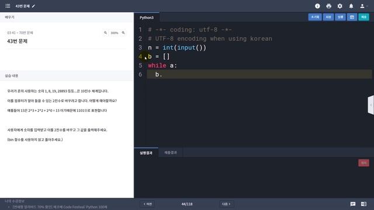
Task: Zoom in with right magnifier icon
Action: (123, 33)
